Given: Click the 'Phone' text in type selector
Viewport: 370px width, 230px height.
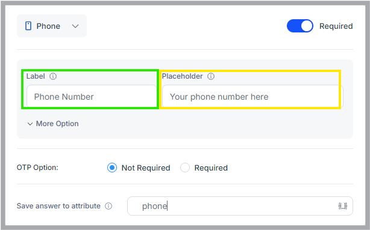Looking at the screenshot, I should tap(48, 26).
